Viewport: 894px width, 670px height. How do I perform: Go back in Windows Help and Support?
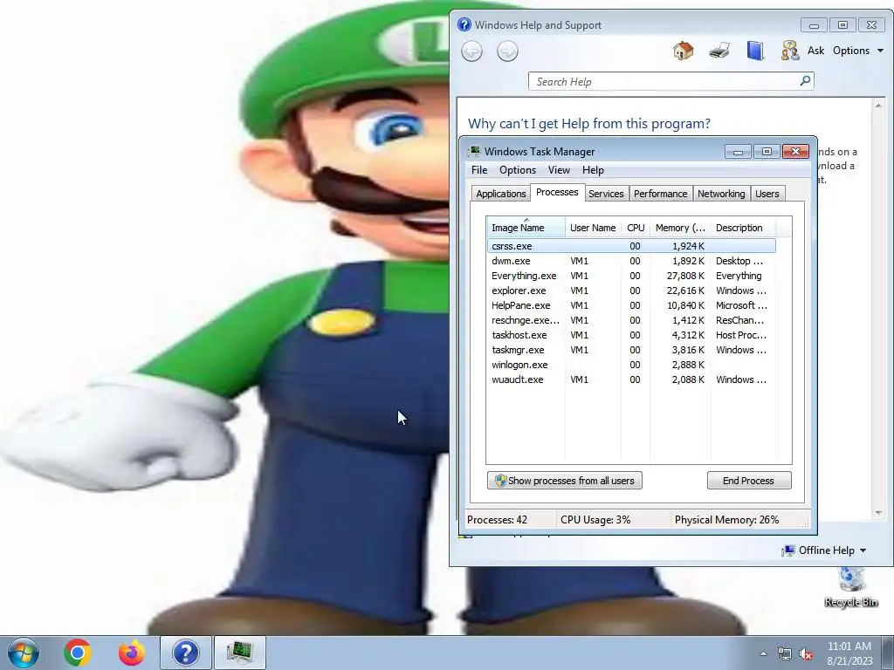(471, 51)
